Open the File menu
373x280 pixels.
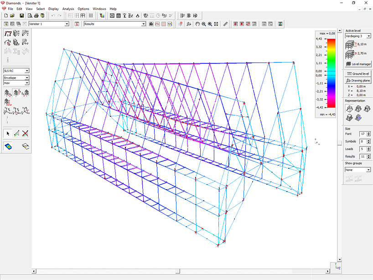tap(10, 9)
